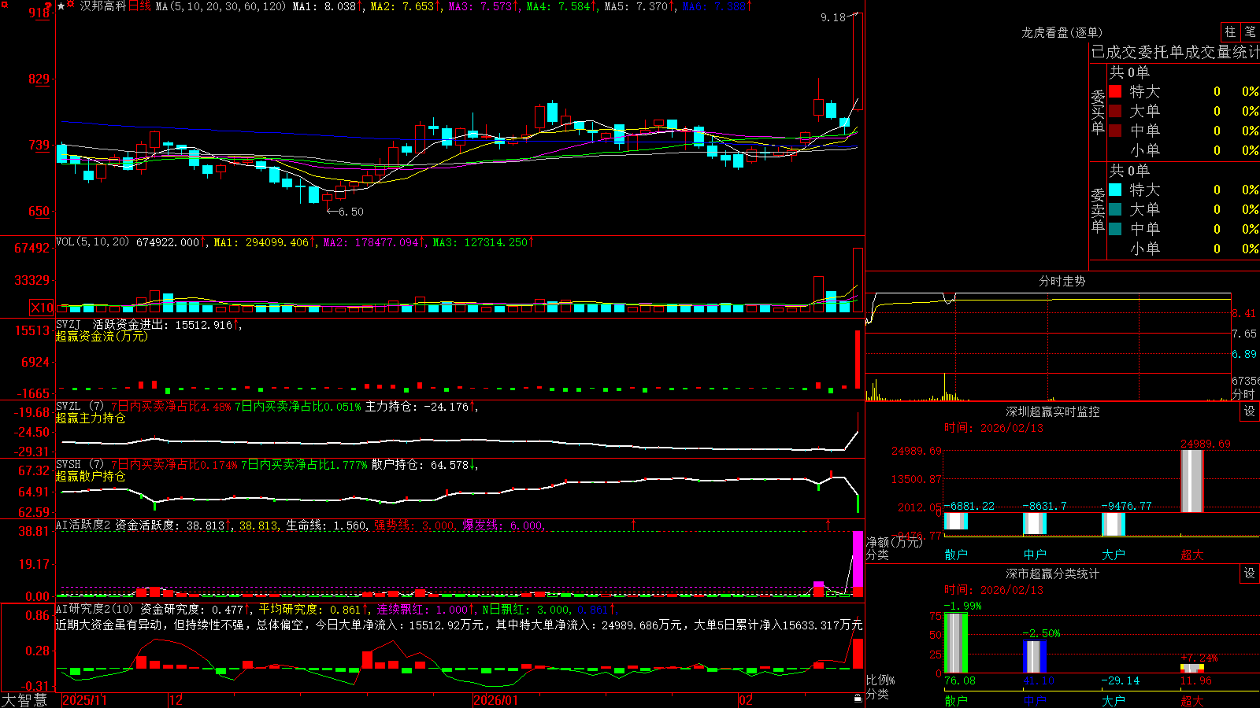The height and width of the screenshot is (708, 1260).
Task: Click the 超赢散户持仓 label
Action: point(91,477)
